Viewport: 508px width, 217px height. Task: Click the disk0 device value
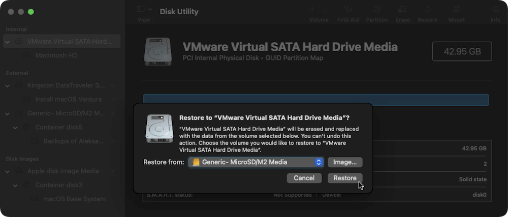click(480, 195)
